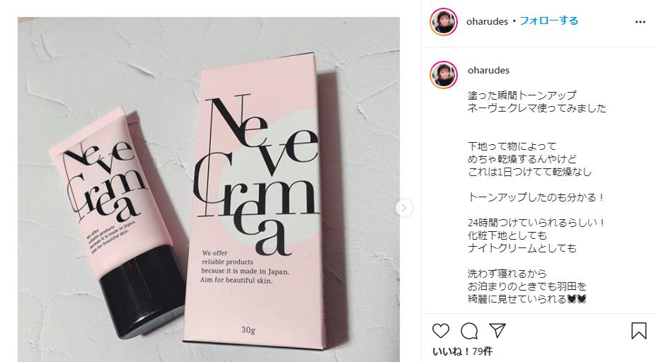
Task: Like the post with the heart icon
Action: point(441,331)
